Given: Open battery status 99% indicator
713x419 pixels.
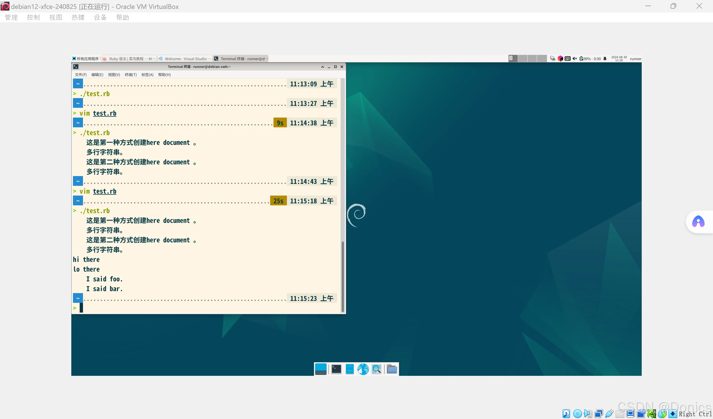Looking at the screenshot, I should pos(590,59).
